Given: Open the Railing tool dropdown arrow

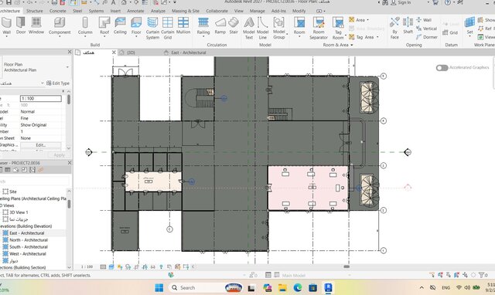Looking at the screenshot, I should (203, 37).
